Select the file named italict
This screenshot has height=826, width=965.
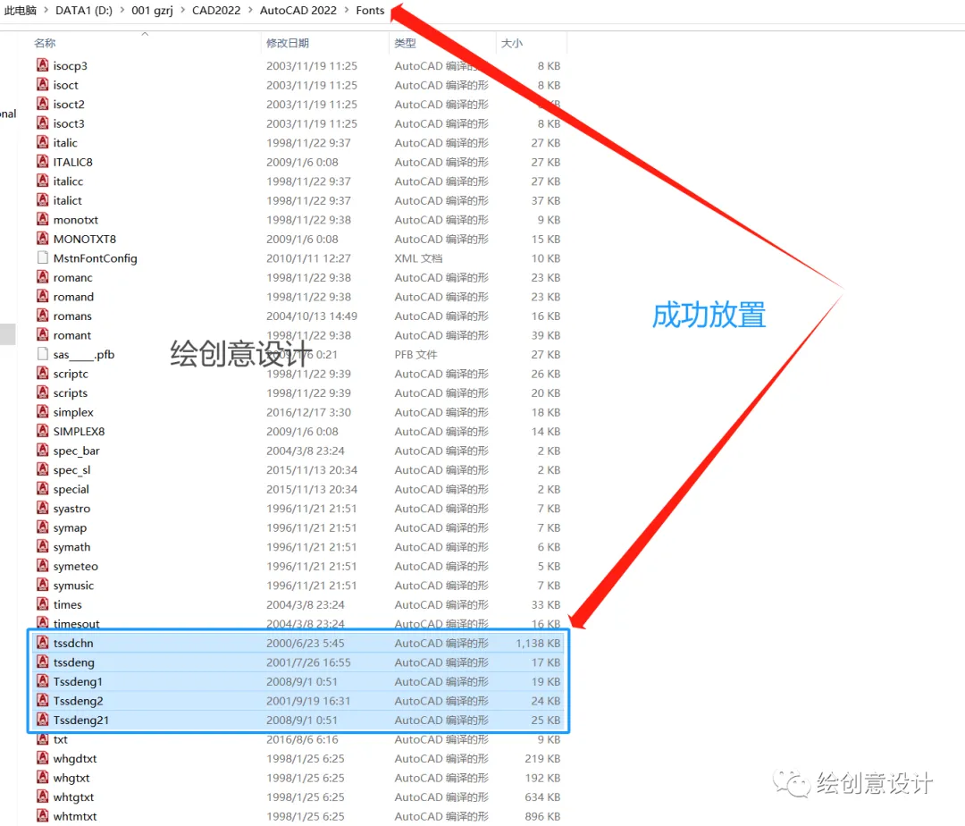(x=67, y=200)
